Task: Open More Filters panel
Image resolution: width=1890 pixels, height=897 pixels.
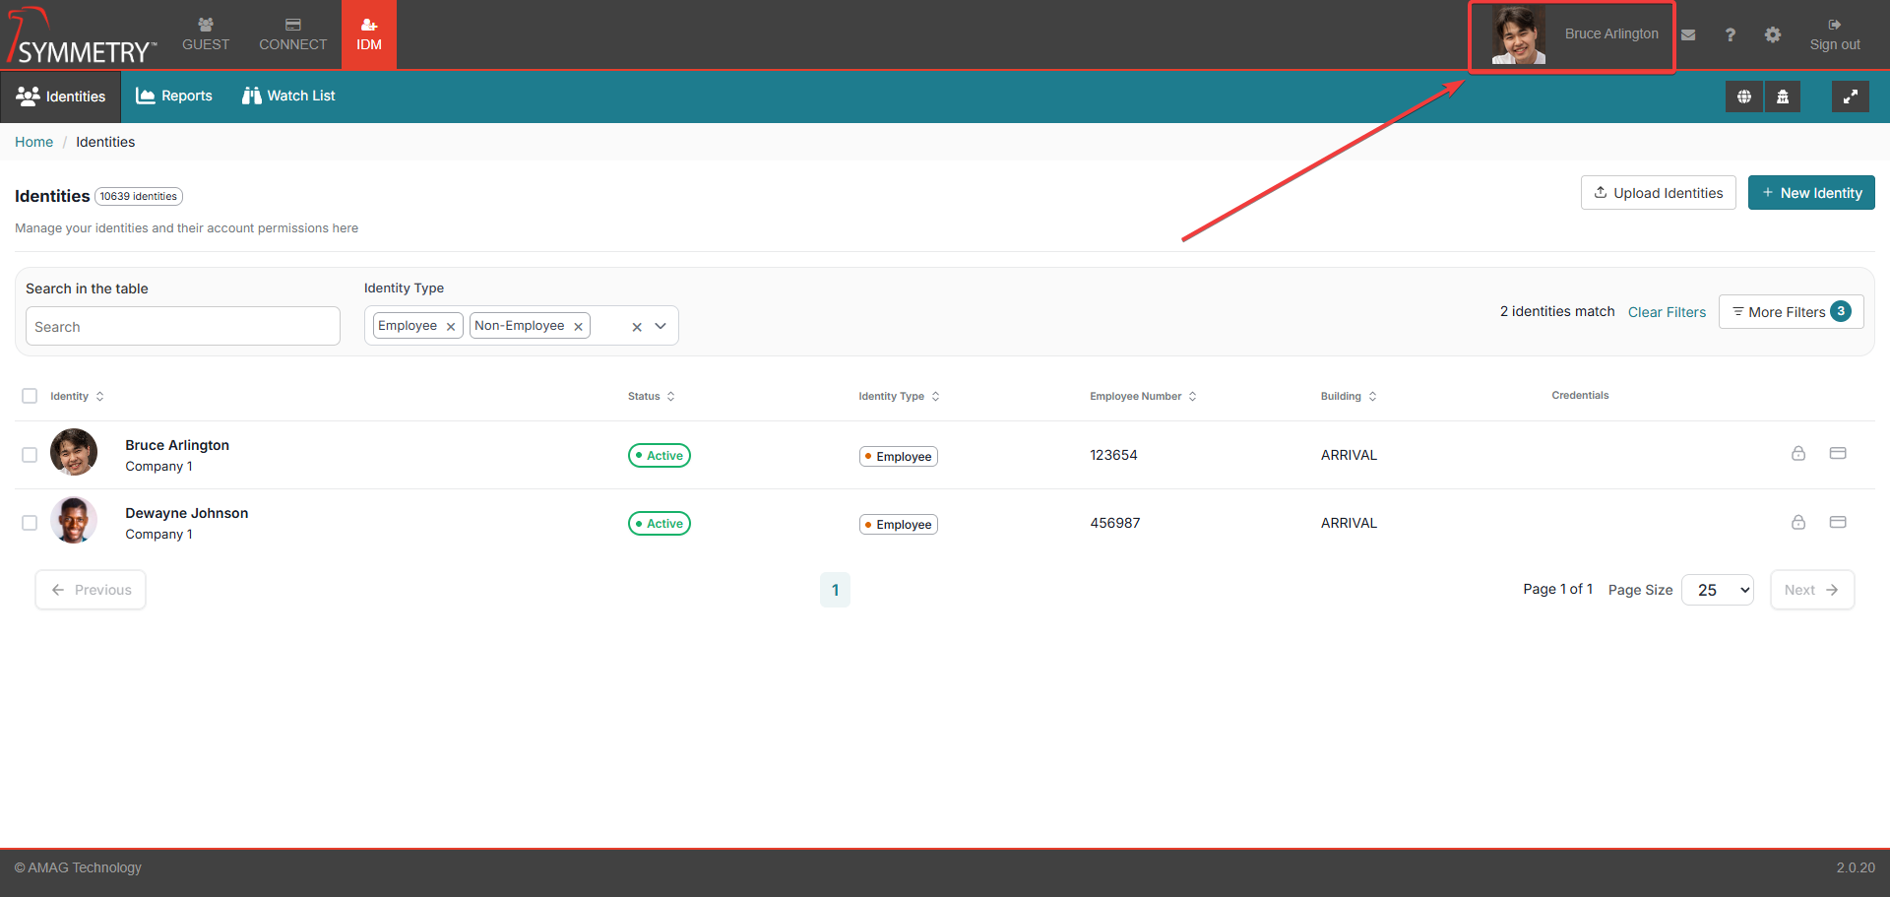Action: coord(1790,312)
